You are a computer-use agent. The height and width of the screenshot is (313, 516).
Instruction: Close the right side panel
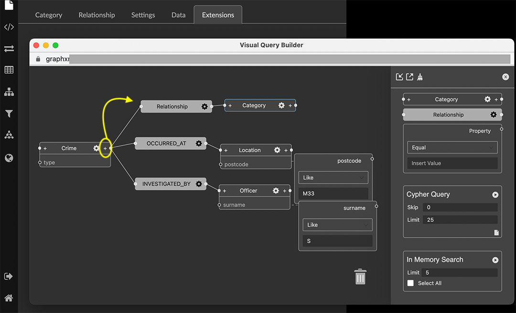coord(505,77)
